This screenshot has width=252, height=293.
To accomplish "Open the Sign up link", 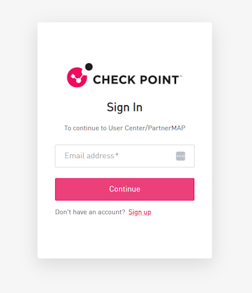I will tap(140, 212).
